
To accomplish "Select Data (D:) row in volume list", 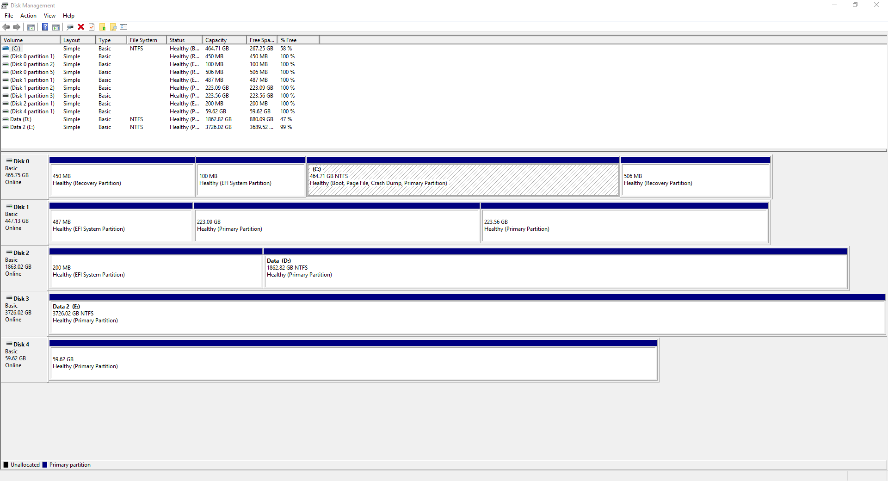I will coord(21,119).
